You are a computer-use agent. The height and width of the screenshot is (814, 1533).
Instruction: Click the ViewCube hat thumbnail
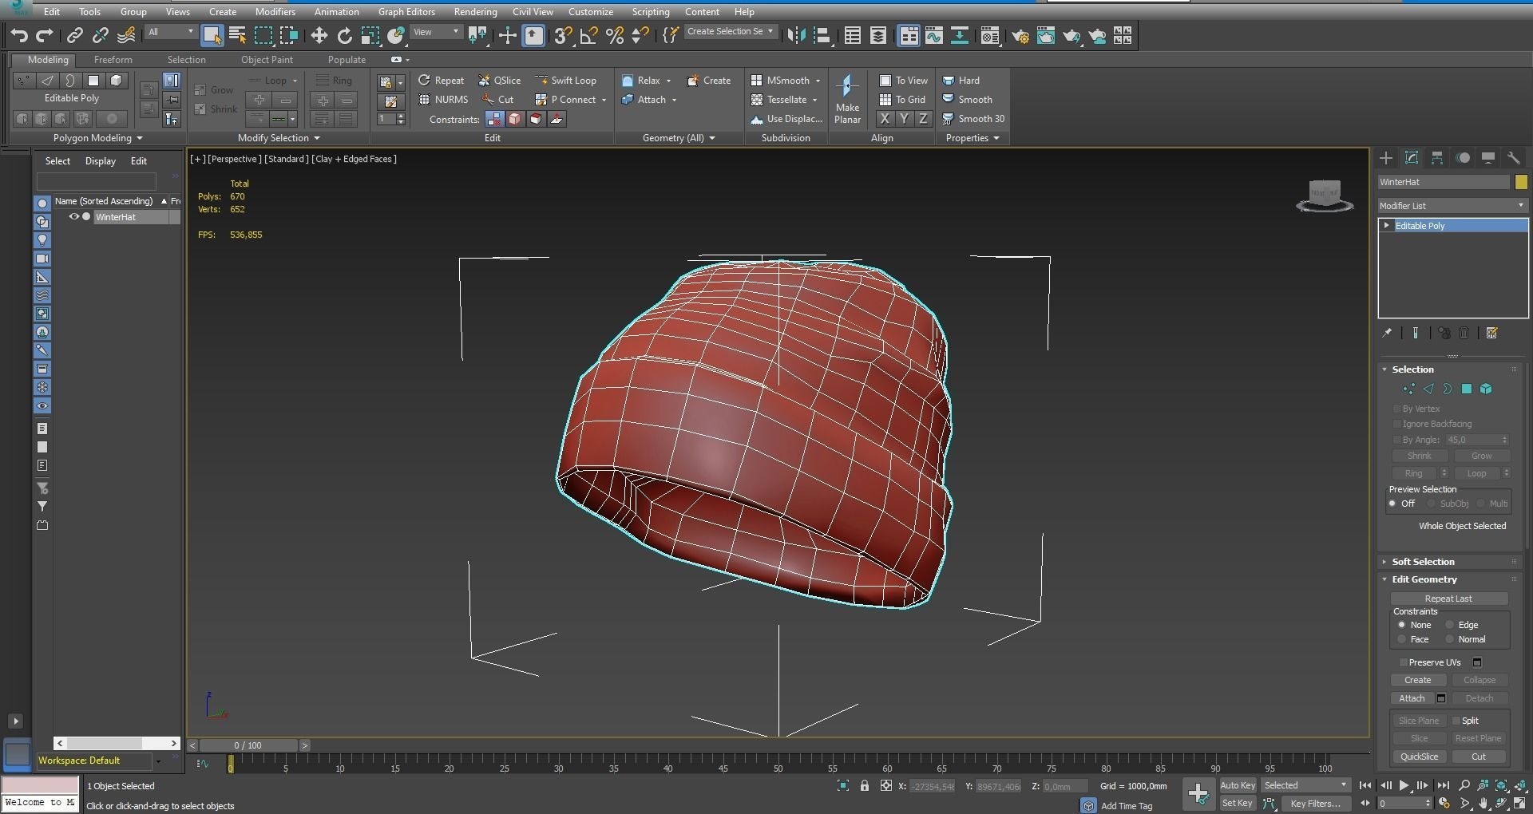coord(1325,196)
